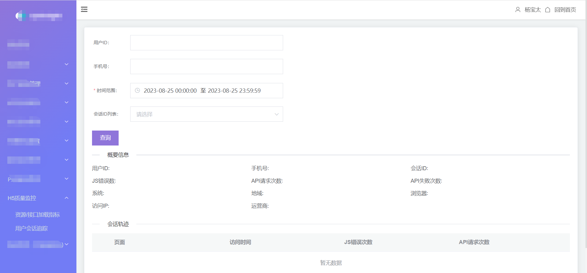The width and height of the screenshot is (587, 273).
Task: Click the 暂无数据 empty table text
Action: click(331, 263)
